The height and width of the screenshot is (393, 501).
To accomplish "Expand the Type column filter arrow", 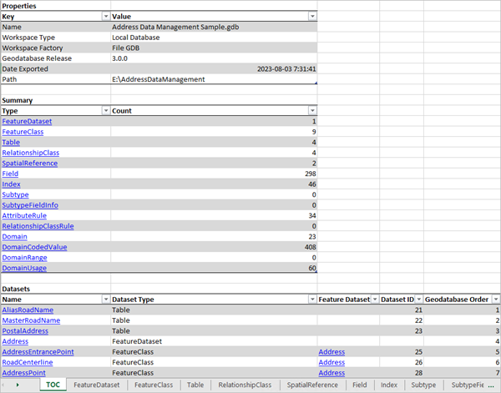I will (x=104, y=111).
